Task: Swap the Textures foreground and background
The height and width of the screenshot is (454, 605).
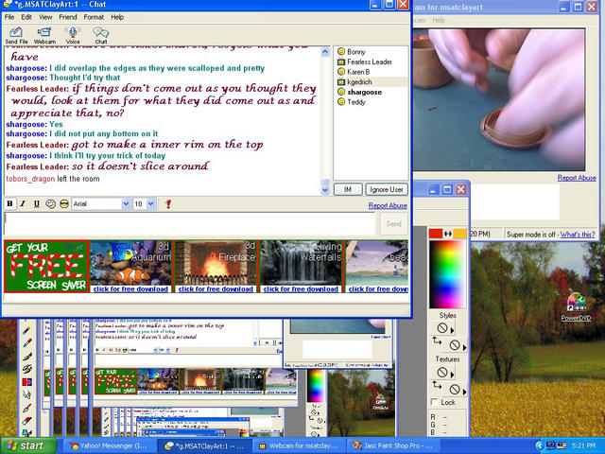Action: click(x=437, y=384)
